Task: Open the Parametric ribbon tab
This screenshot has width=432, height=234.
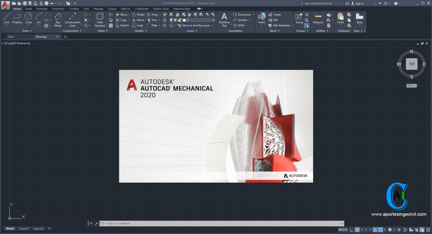Action: 58,9
